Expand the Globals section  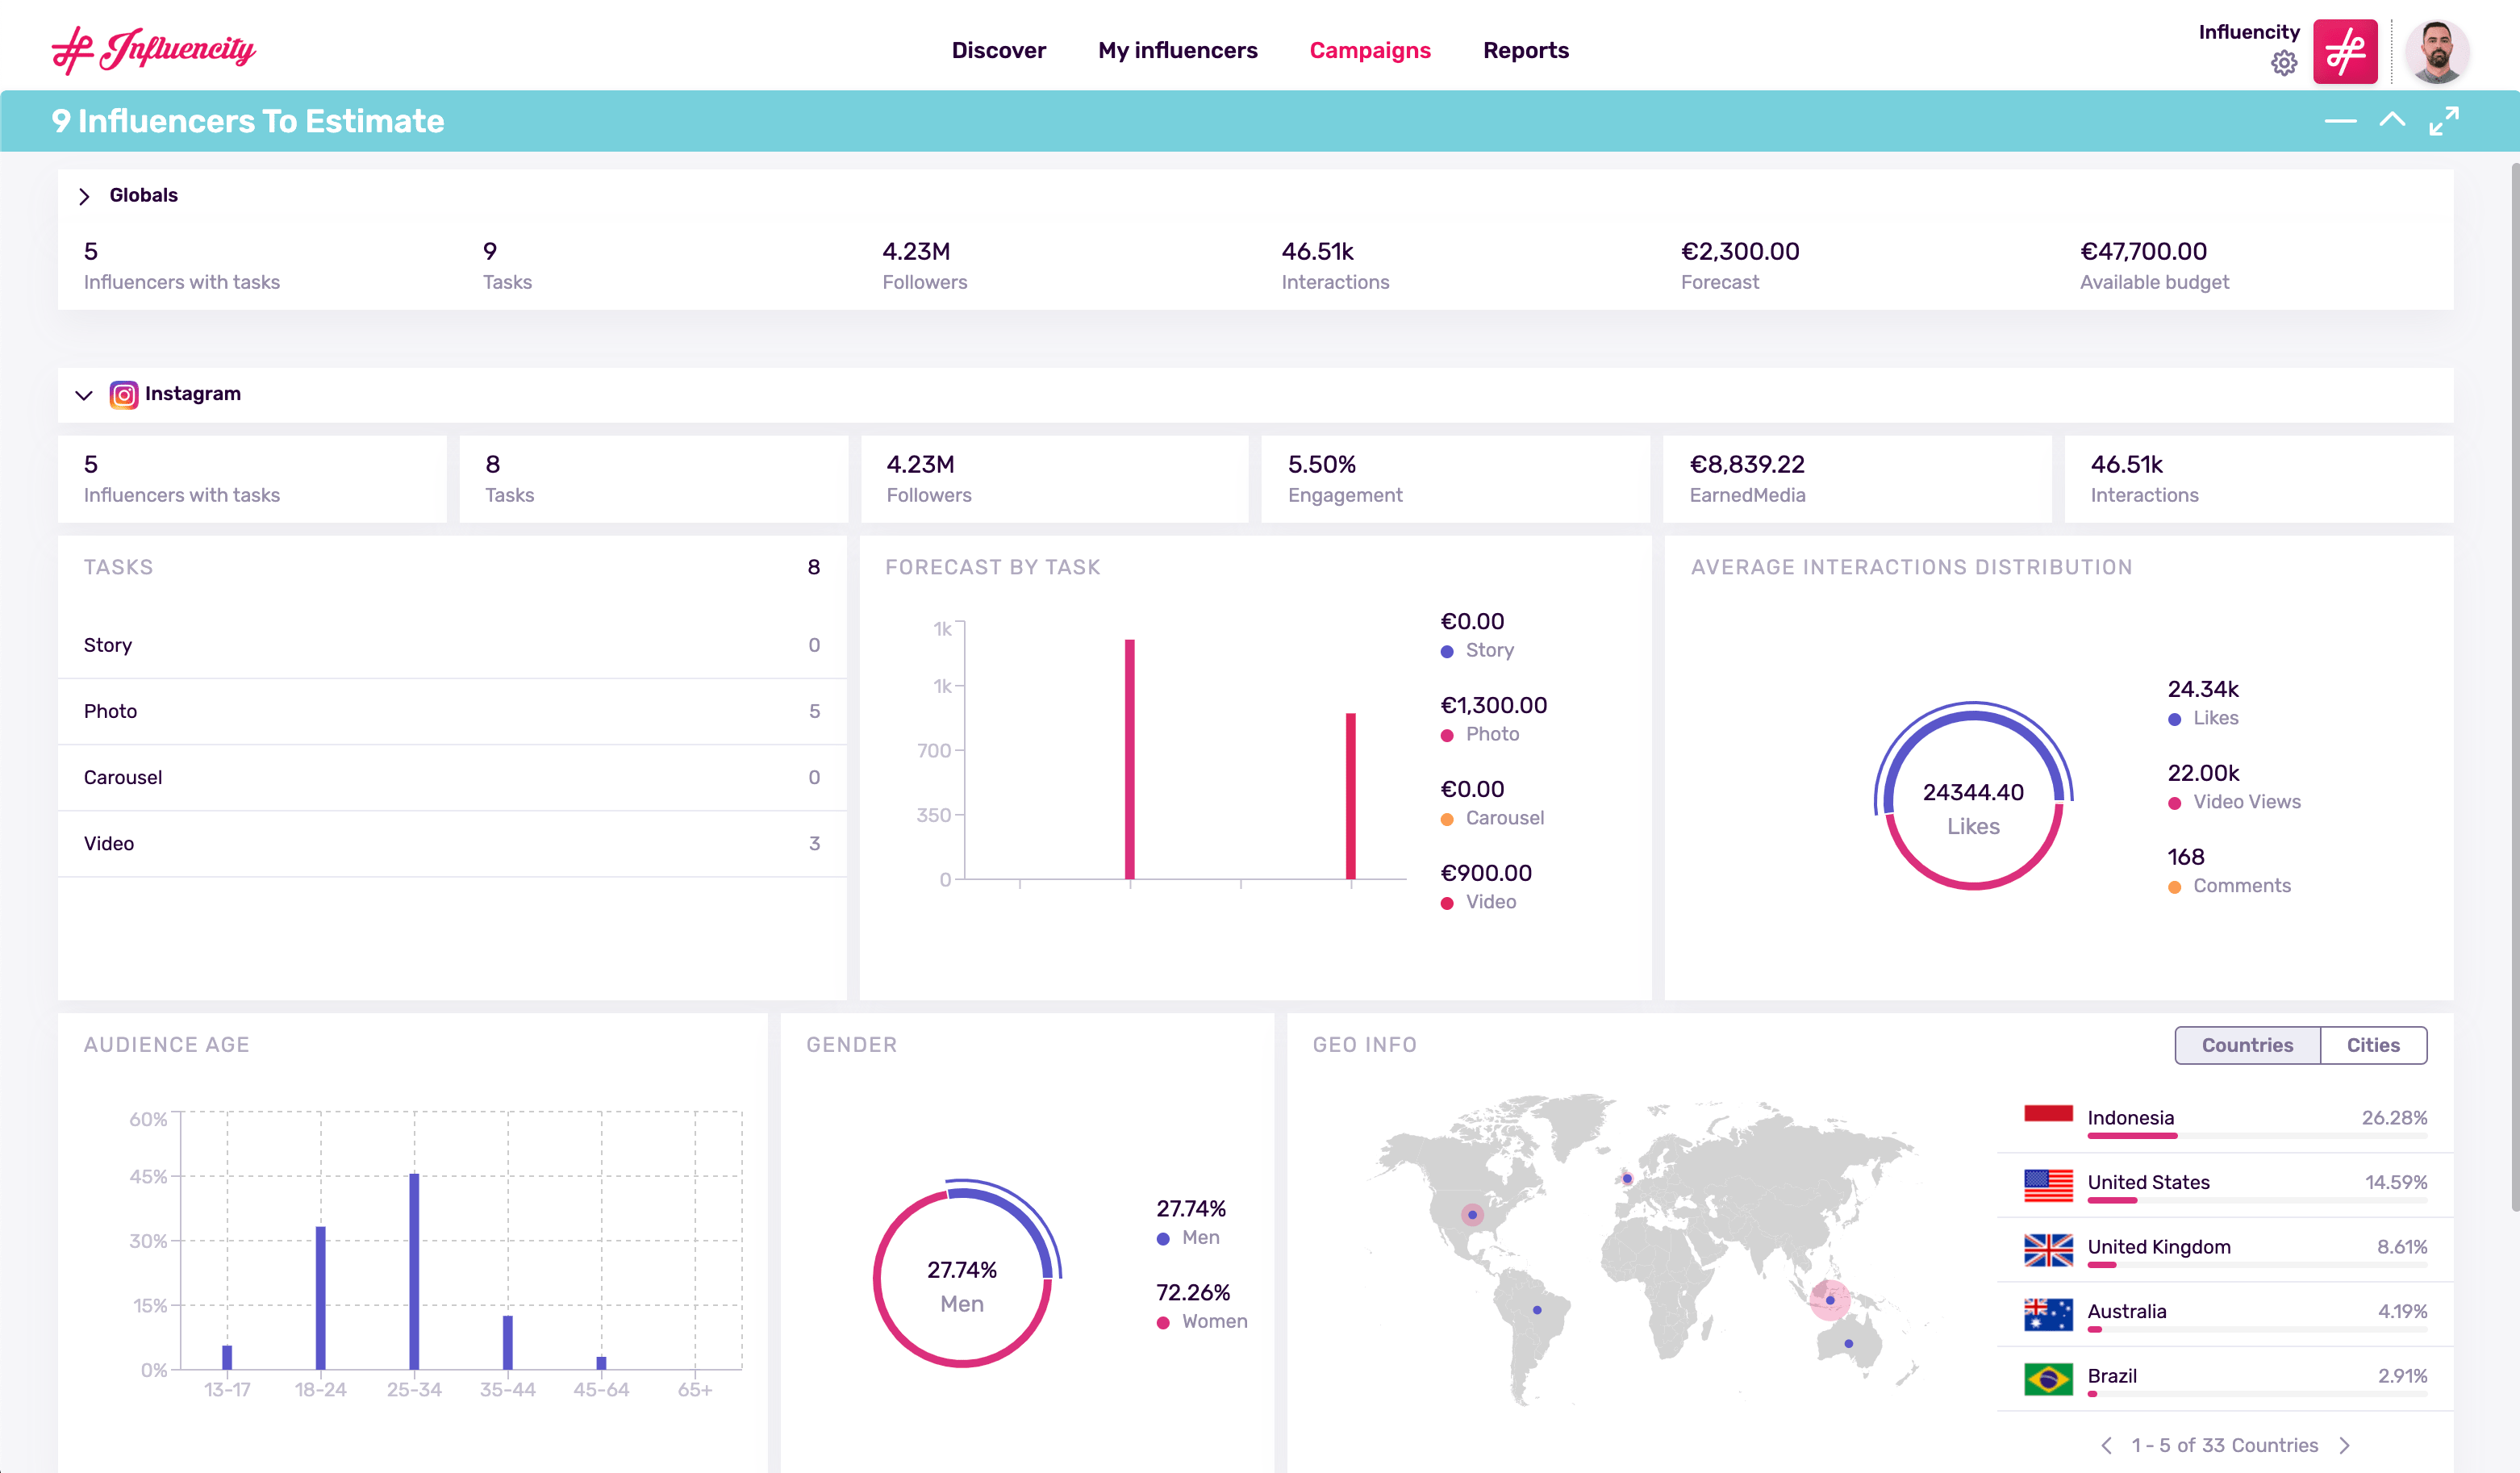coord(85,196)
